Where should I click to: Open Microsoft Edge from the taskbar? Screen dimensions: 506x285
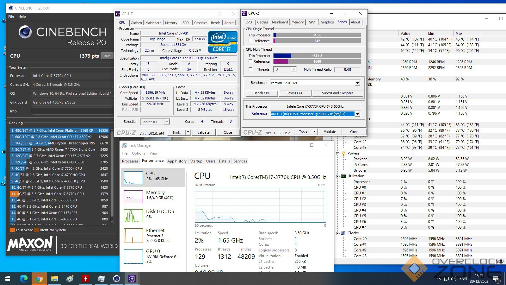coord(24,279)
